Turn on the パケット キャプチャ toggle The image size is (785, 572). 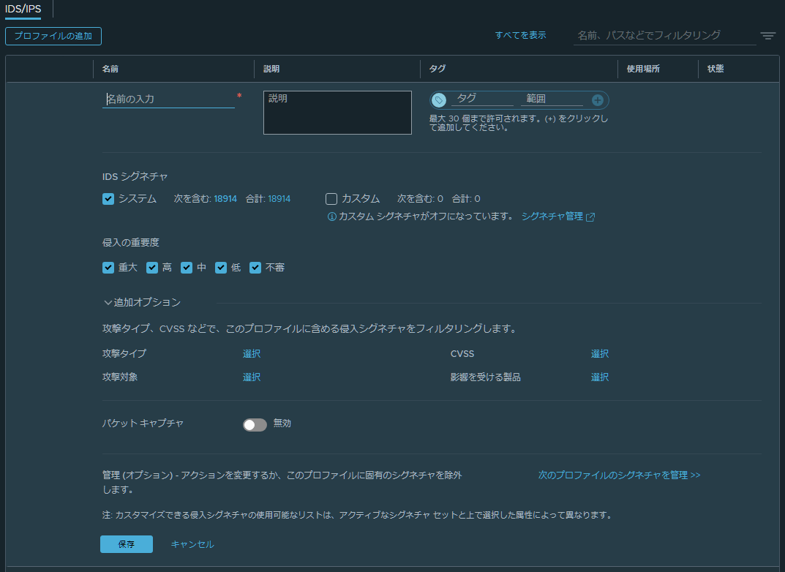coord(255,425)
